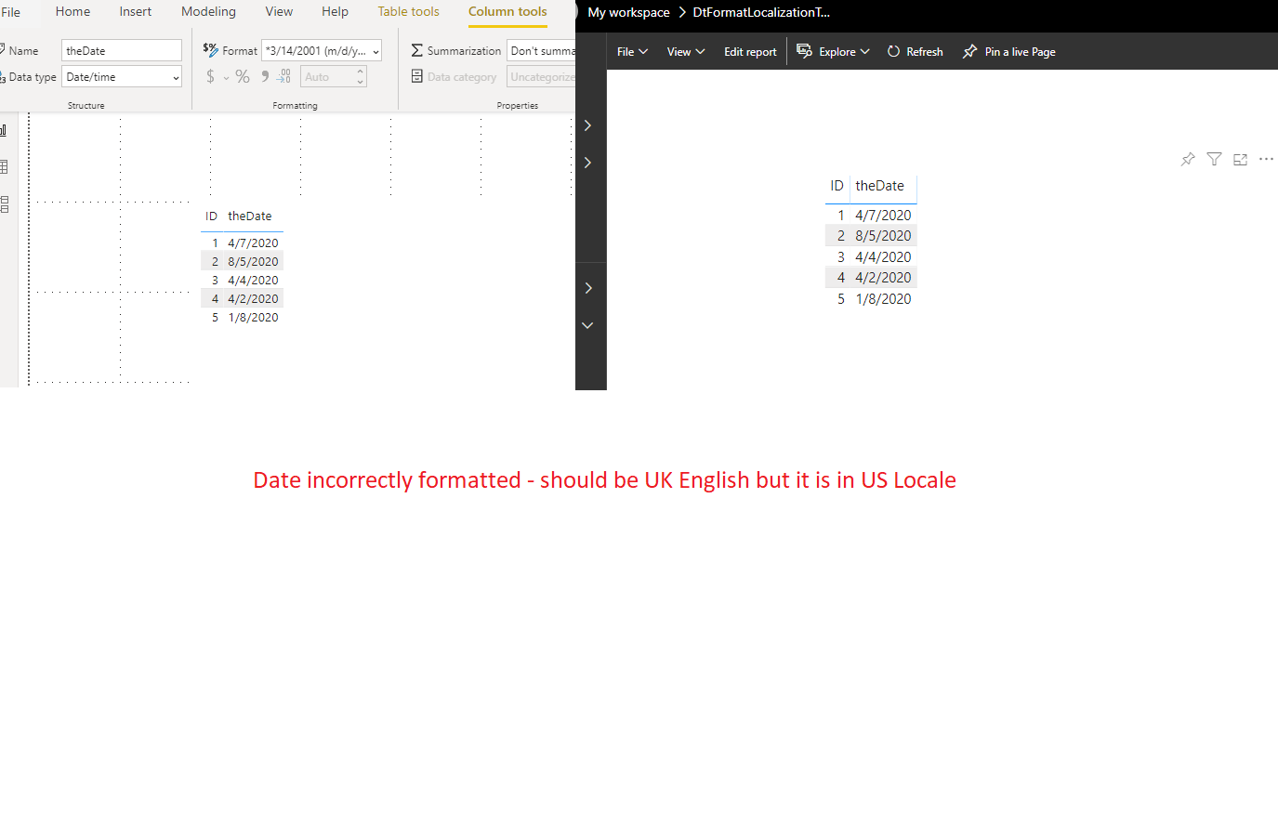Open visual in Focus mode icon
Image resolution: width=1278 pixels, height=813 pixels.
pyautogui.click(x=1240, y=159)
